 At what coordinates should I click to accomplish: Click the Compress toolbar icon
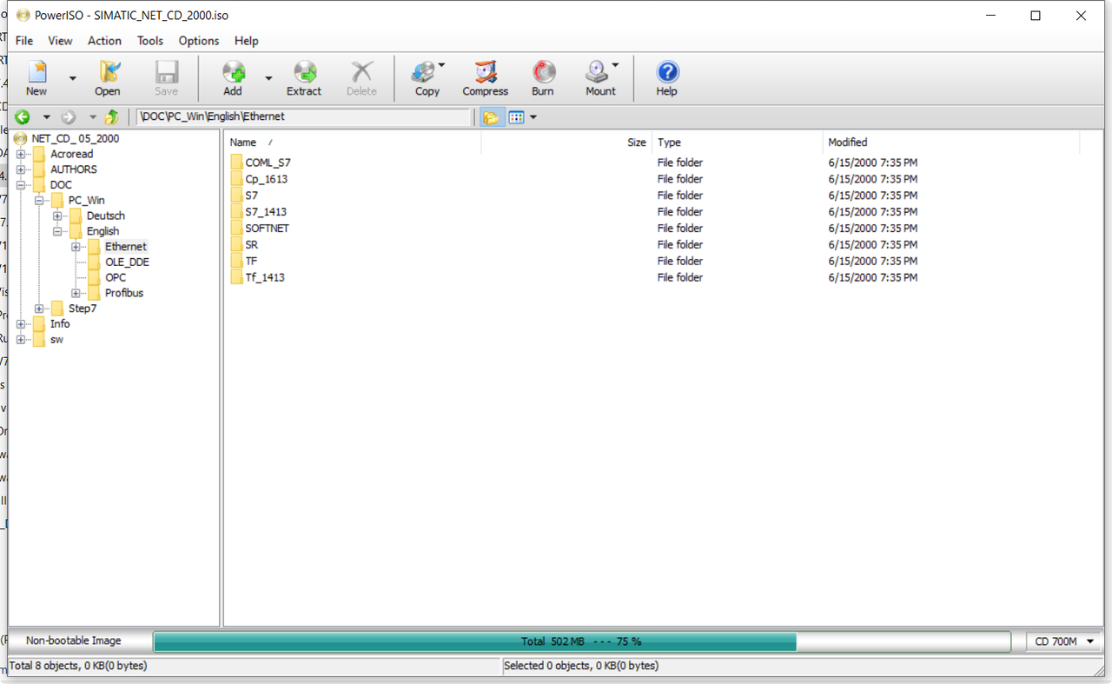click(485, 78)
